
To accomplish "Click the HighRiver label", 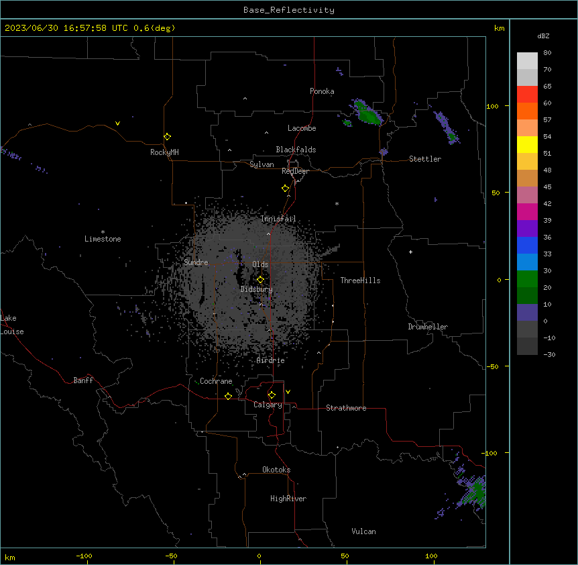I will click(x=288, y=499).
